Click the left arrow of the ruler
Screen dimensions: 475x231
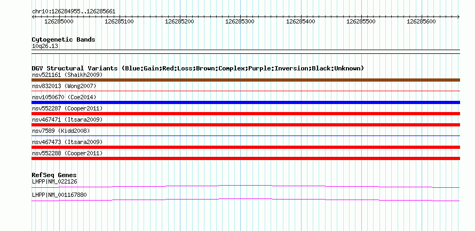(33, 17)
